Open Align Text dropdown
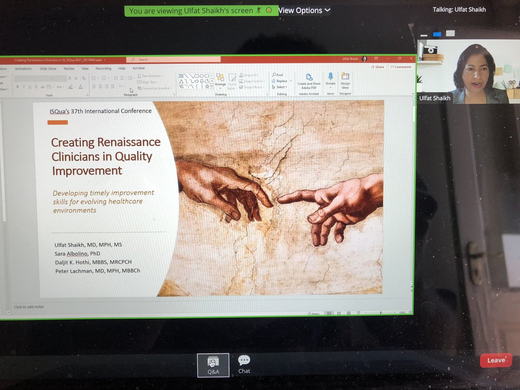Screen dimensions: 520x390 147,82
